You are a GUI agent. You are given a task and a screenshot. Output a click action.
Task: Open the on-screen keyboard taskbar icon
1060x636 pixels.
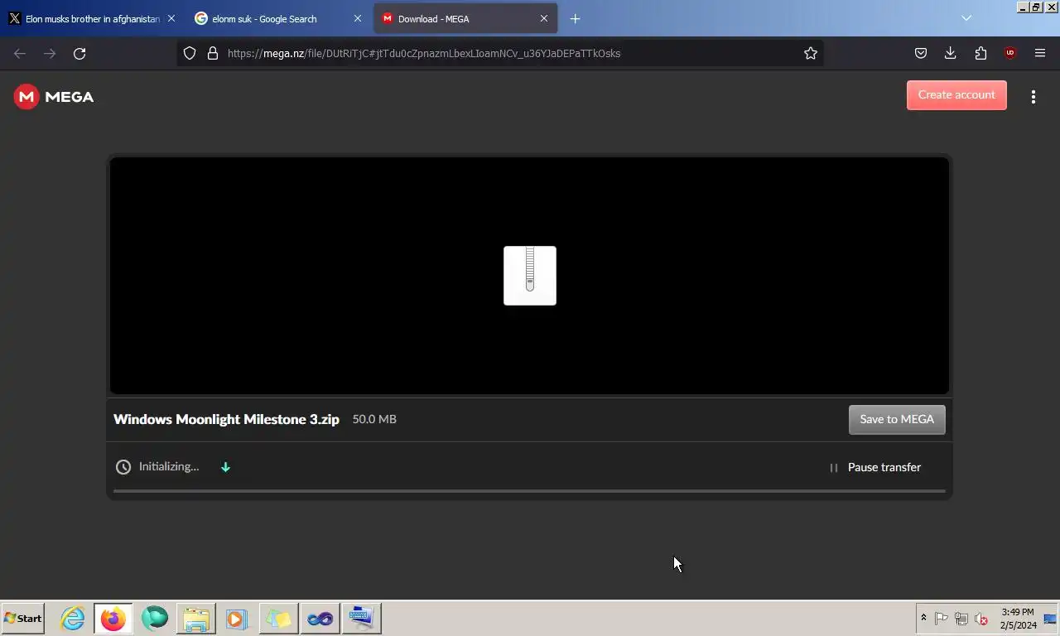point(361,619)
